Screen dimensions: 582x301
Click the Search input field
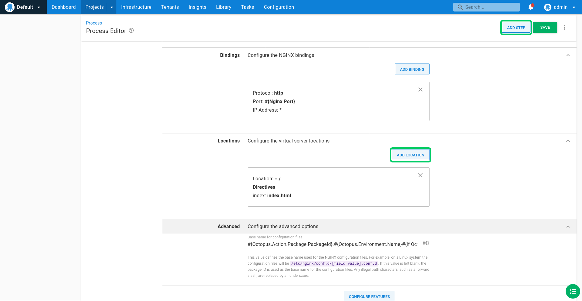[x=486, y=7]
